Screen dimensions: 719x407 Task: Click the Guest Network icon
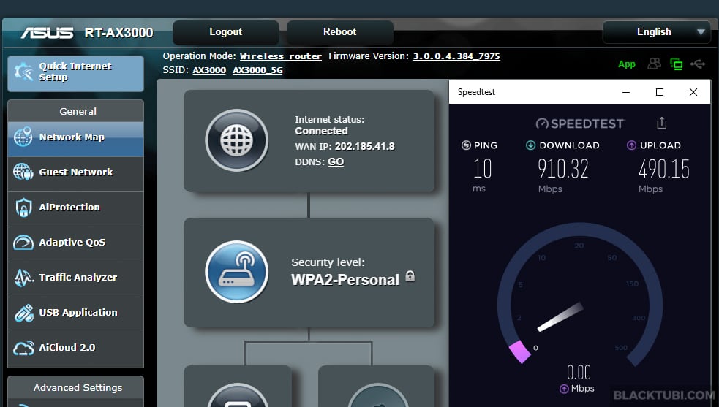[23, 172]
